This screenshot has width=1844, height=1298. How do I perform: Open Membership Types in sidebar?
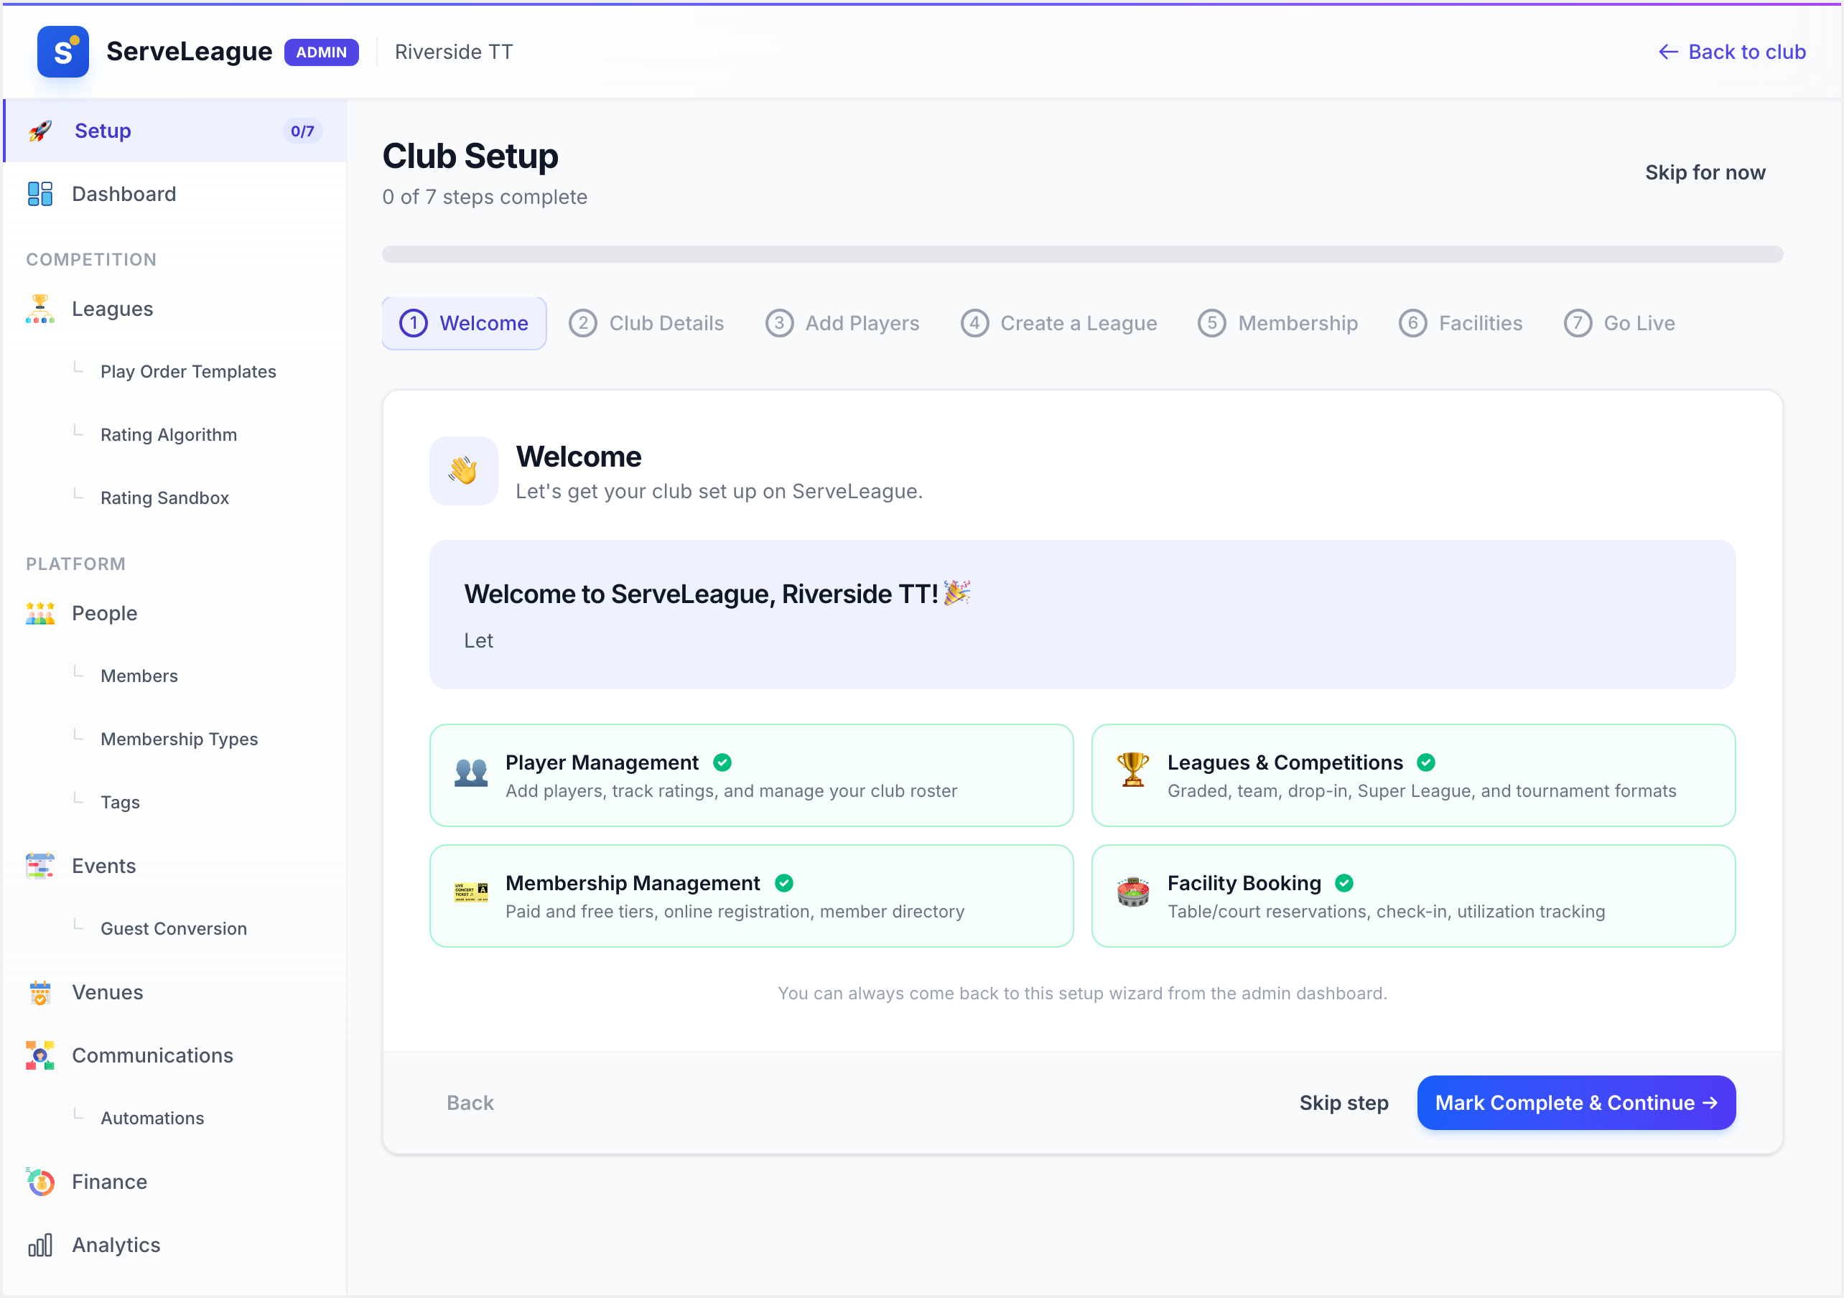[179, 739]
